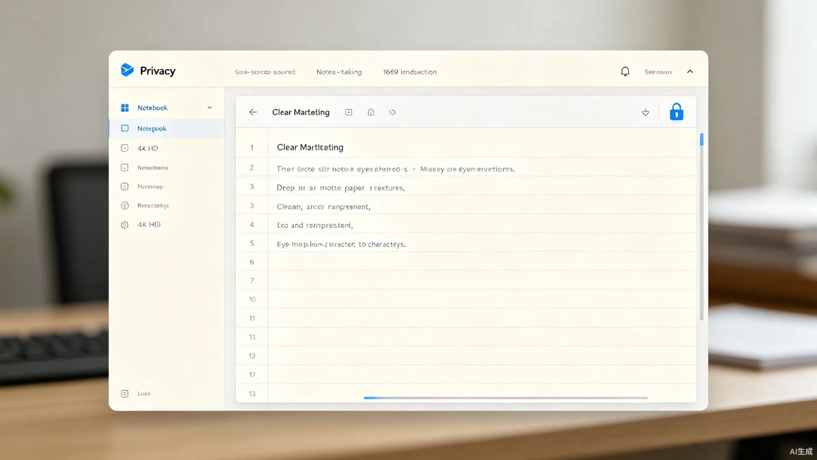Screen dimensions: 817x460
Task: Click empty line 6 in the note
Action: click(x=482, y=262)
